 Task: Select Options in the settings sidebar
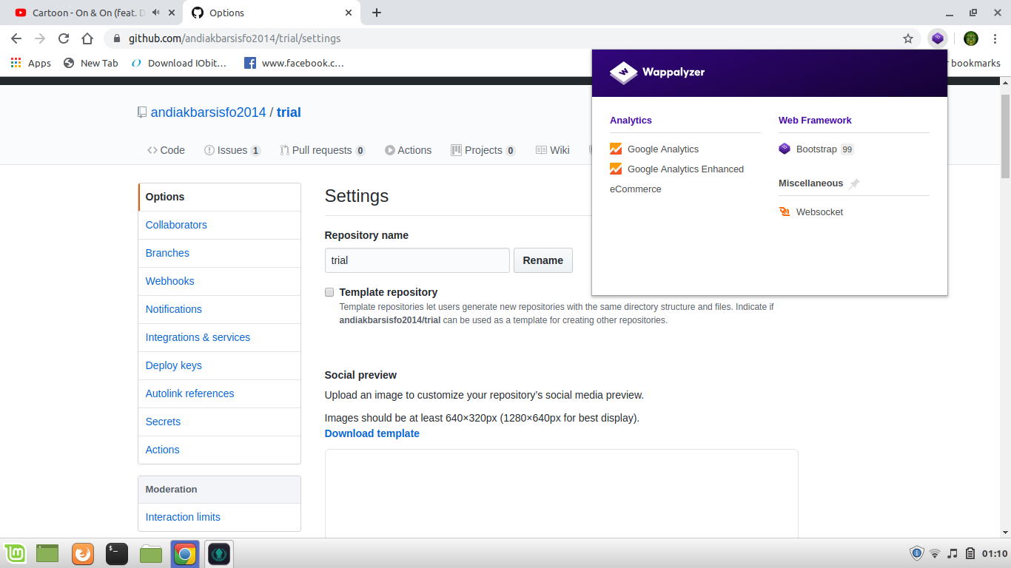pyautogui.click(x=219, y=197)
